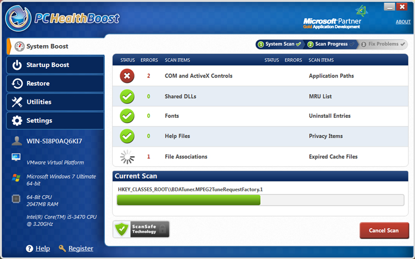Open the System Boost section
Viewport: 415px width, 259px height.
click(x=54, y=46)
